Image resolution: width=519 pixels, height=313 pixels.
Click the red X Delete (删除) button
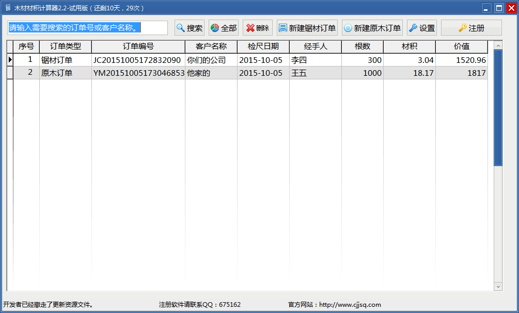pyautogui.click(x=257, y=28)
